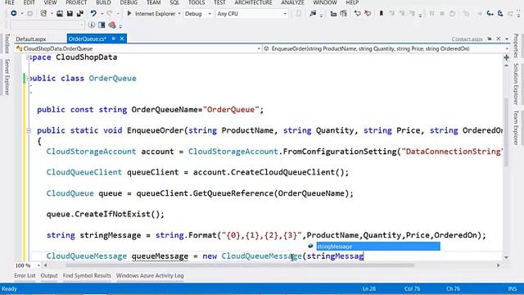Open the Internet Explorer browser dropdown
Screen dimensions: 524x295
pyautogui.click(x=179, y=14)
